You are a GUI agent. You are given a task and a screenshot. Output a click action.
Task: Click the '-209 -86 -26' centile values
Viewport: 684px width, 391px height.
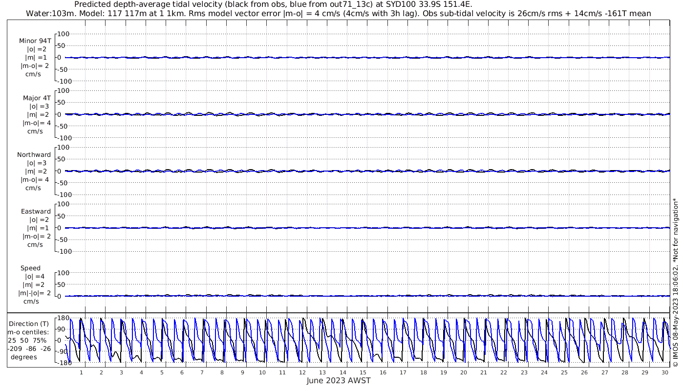29,348
